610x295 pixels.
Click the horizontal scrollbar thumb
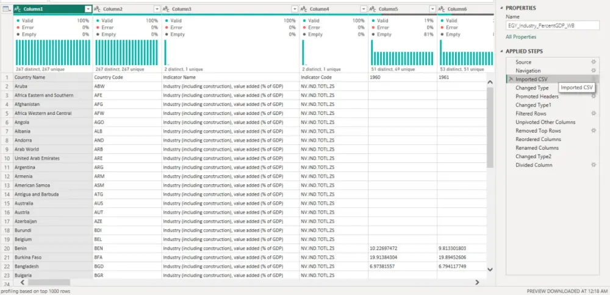49,283
